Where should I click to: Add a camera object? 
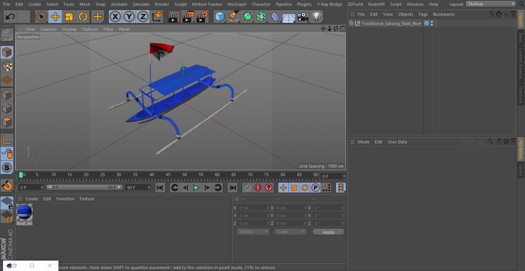302,17
